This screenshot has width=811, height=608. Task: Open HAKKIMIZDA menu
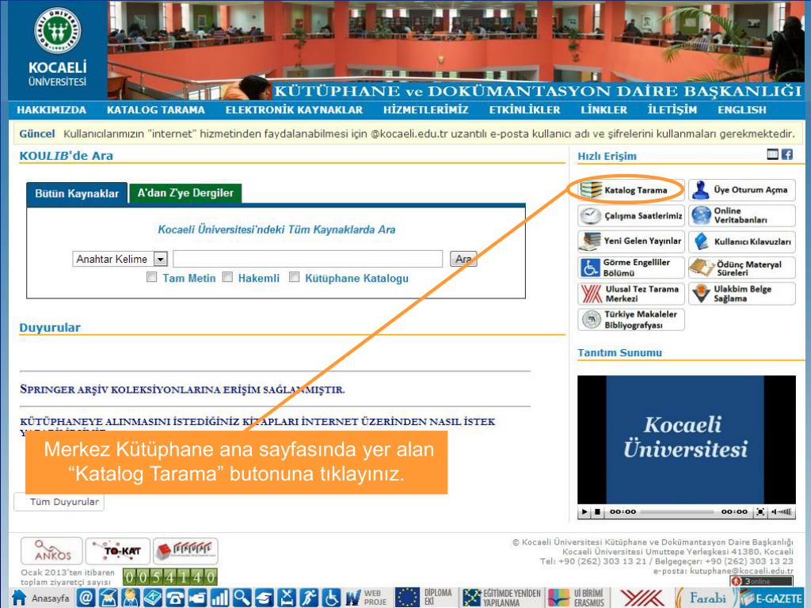coord(51,109)
